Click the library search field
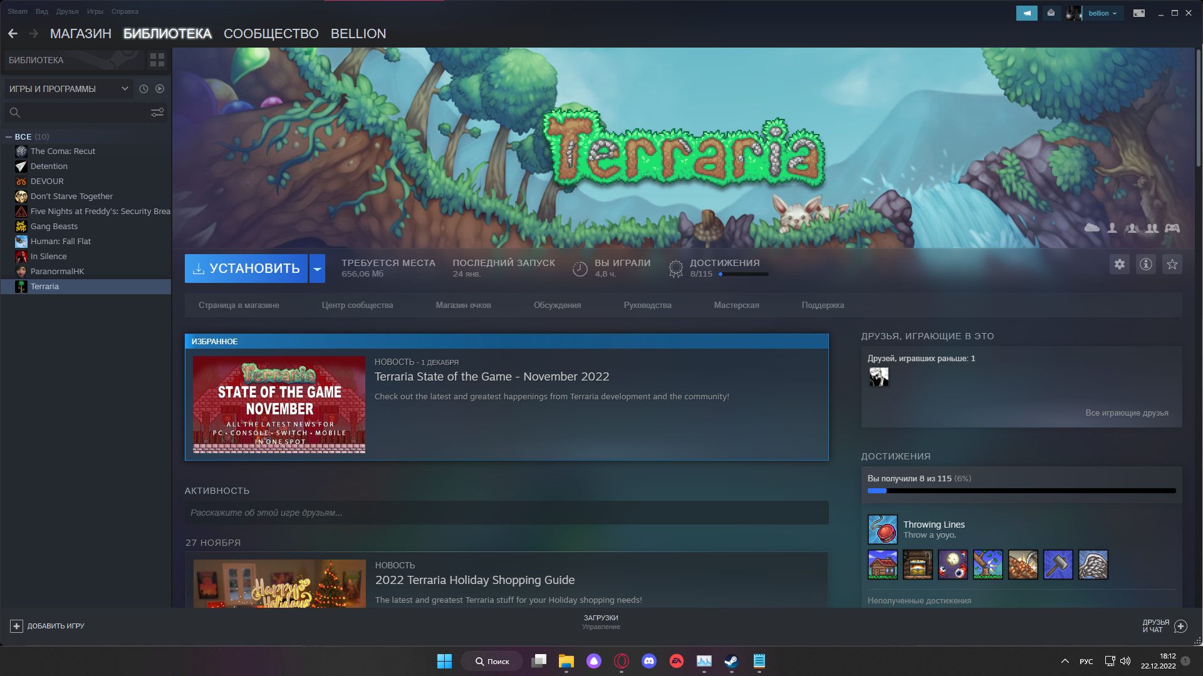Screen dimensions: 1203x676 (86, 113)
